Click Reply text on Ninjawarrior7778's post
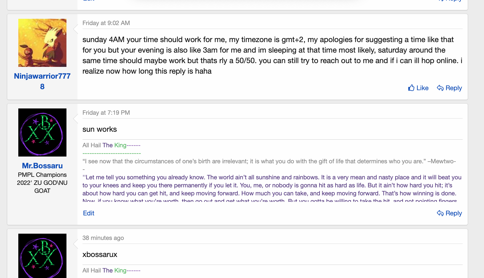Viewport: 484px width, 278px height. (454, 88)
